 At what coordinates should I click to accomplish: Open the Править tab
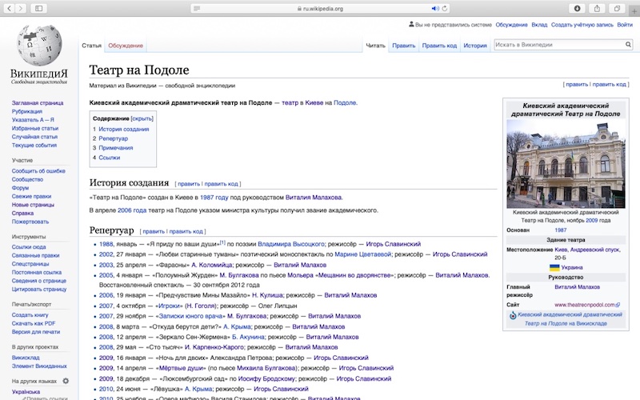(x=404, y=46)
